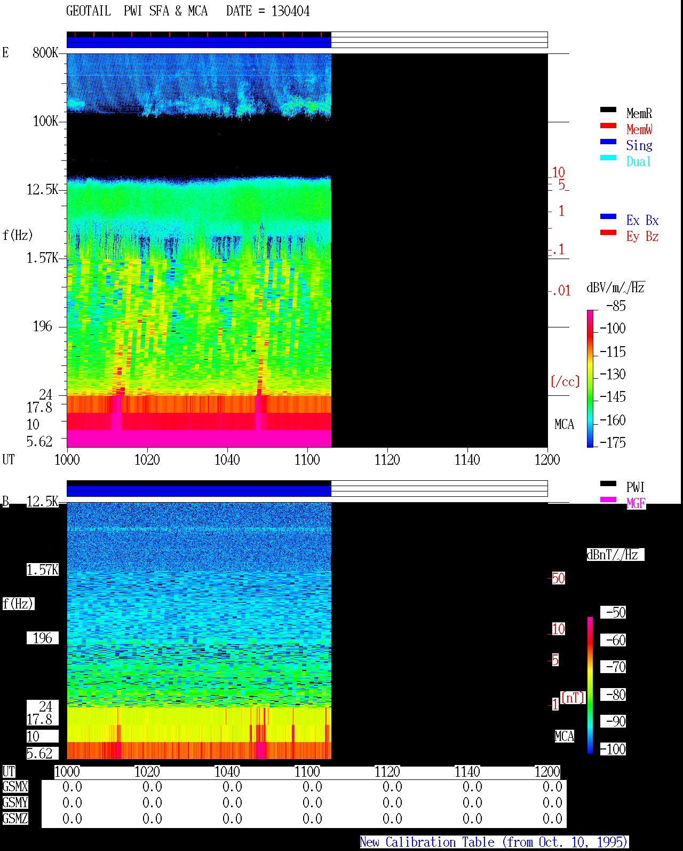Click the black PWI legend swatch
Screen dimensions: 683x851
(608, 483)
